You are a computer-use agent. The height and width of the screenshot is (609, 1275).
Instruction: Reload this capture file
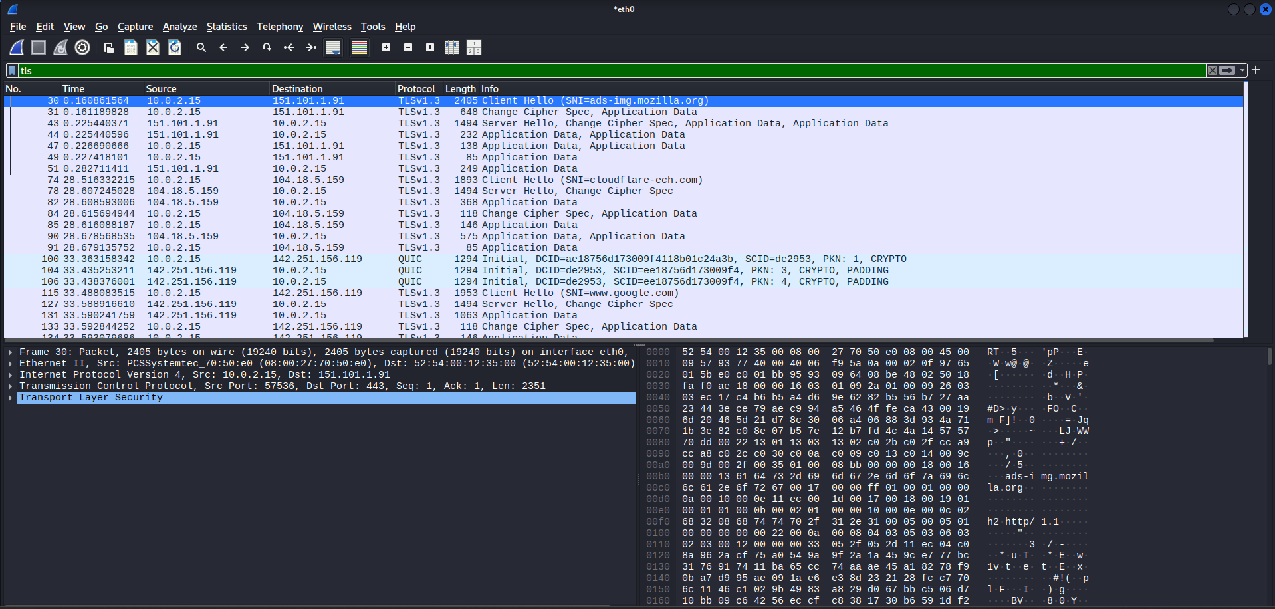click(175, 47)
